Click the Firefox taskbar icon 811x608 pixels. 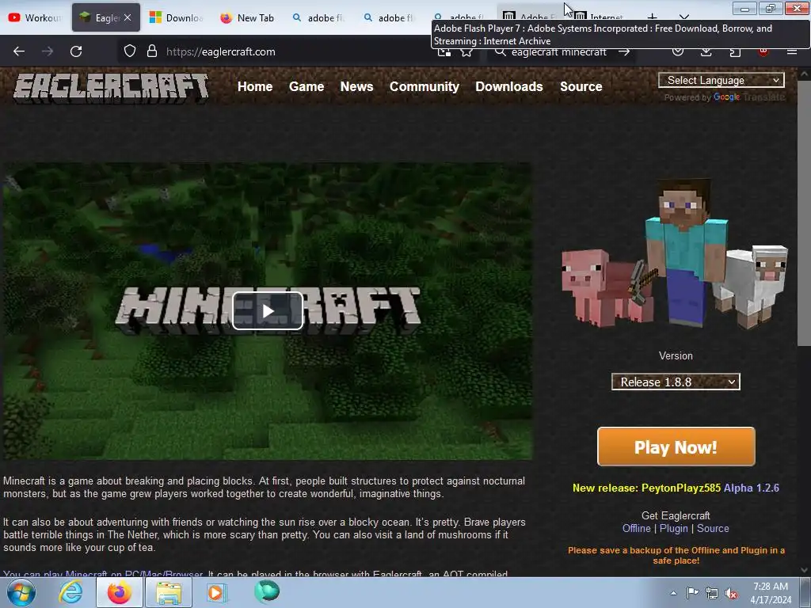point(119,592)
